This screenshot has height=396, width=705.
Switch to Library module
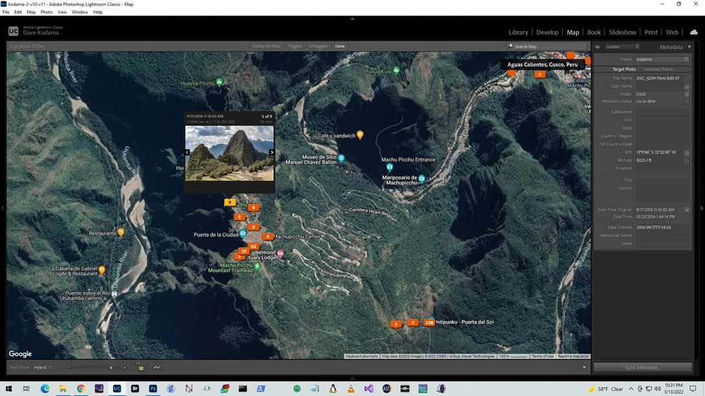pyautogui.click(x=518, y=32)
